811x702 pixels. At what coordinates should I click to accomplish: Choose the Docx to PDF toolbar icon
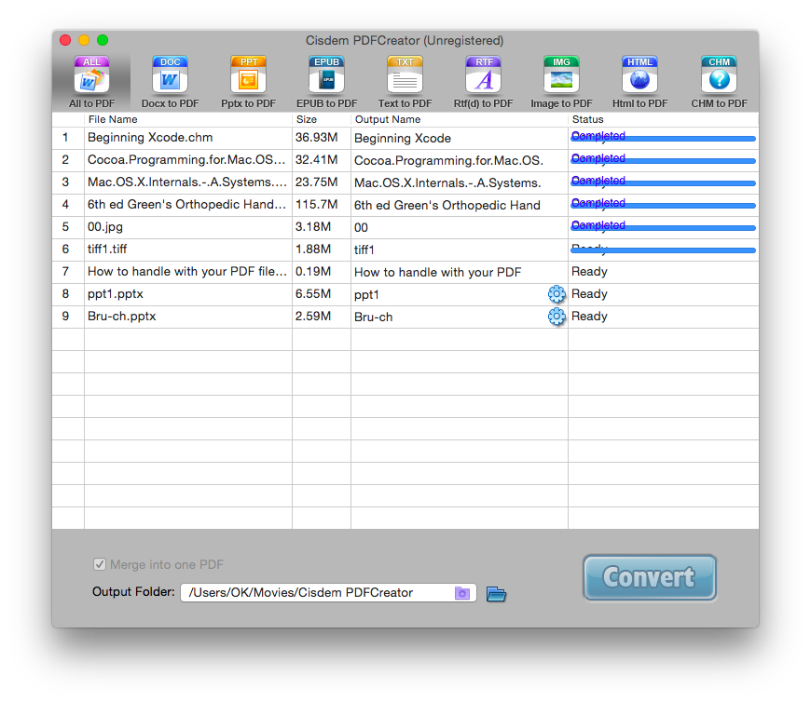(171, 82)
